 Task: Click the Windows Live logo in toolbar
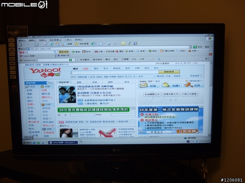pos(21,61)
